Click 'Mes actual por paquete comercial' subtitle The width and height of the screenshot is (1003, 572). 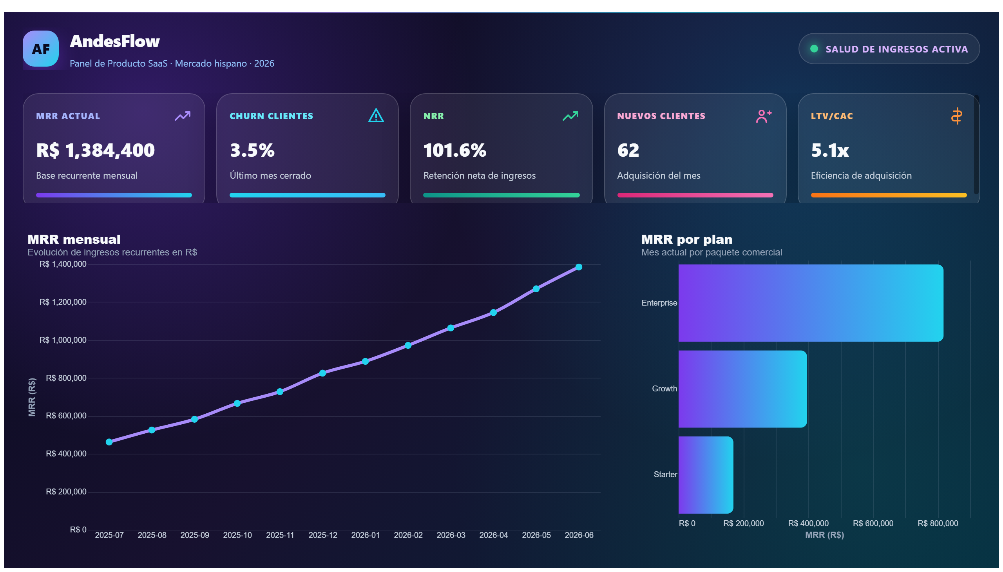pyautogui.click(x=712, y=252)
